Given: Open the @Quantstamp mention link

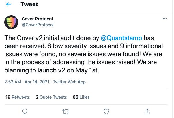Looking at the screenshot, I should tap(121, 38).
